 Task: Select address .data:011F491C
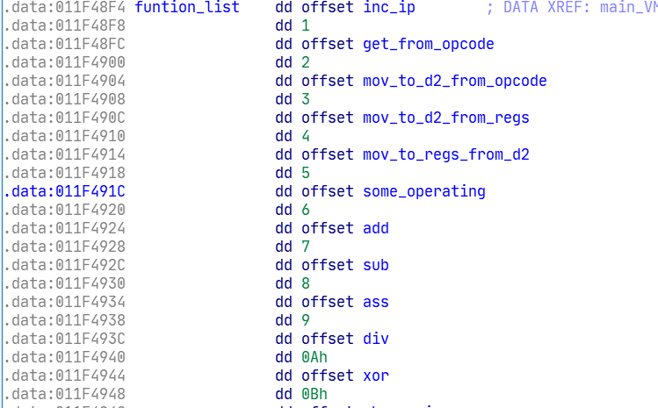[65, 191]
